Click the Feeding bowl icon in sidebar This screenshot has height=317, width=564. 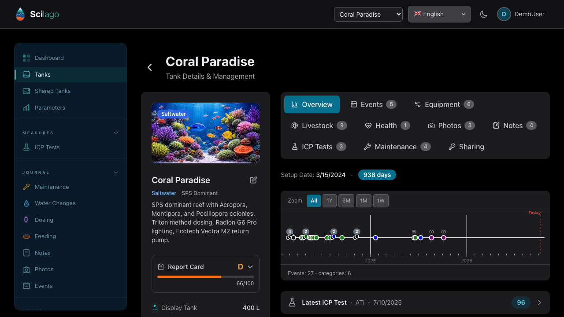pos(26,236)
